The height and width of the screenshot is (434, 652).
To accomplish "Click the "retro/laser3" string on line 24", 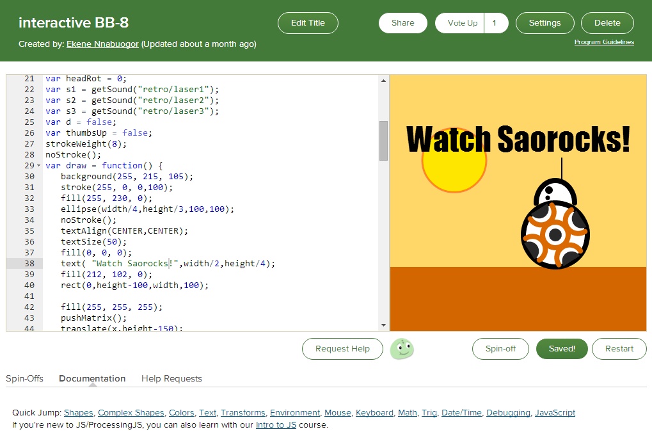I will pyautogui.click(x=173, y=111).
